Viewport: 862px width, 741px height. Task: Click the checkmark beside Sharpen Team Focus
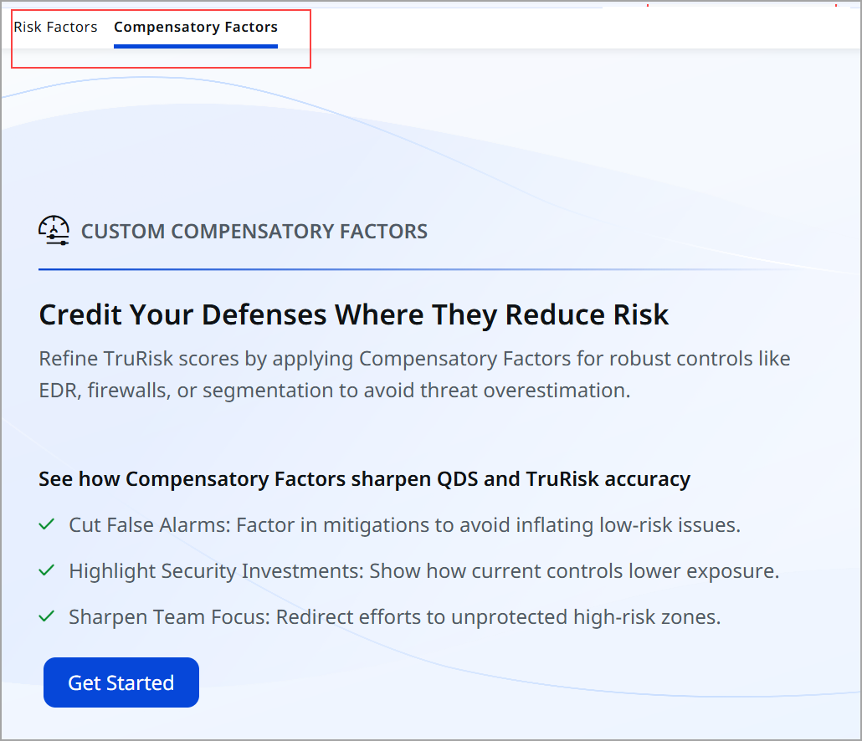(46, 616)
